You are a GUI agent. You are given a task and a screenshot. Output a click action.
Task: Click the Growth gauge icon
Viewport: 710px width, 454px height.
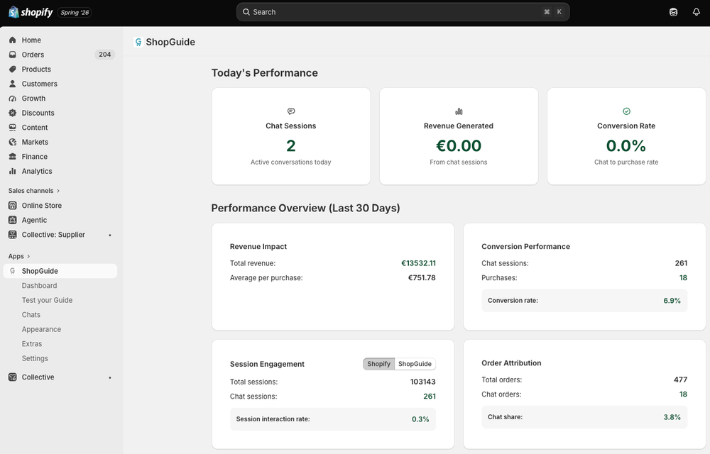[x=13, y=98]
